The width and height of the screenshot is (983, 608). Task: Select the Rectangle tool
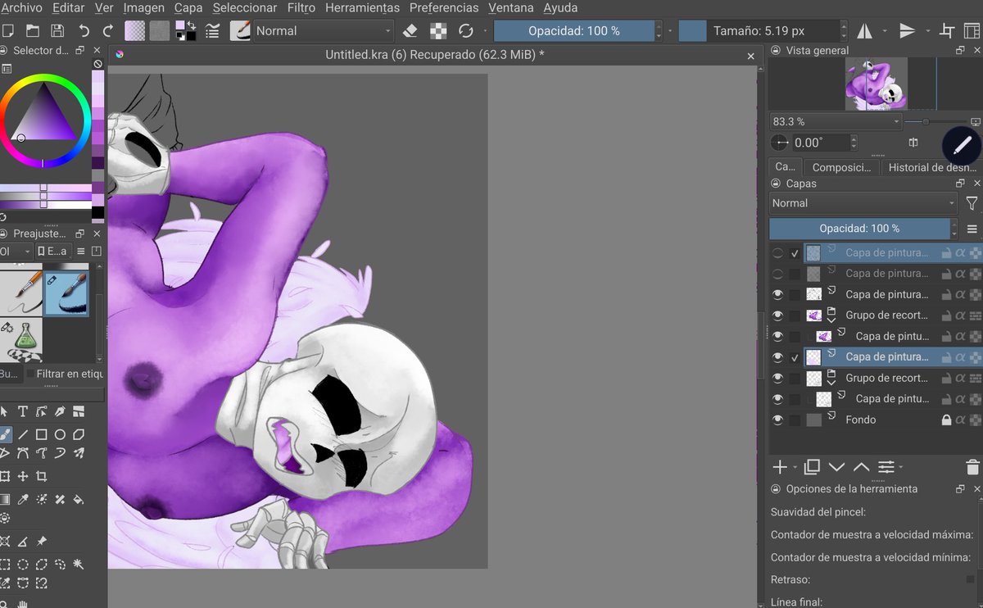[42, 434]
